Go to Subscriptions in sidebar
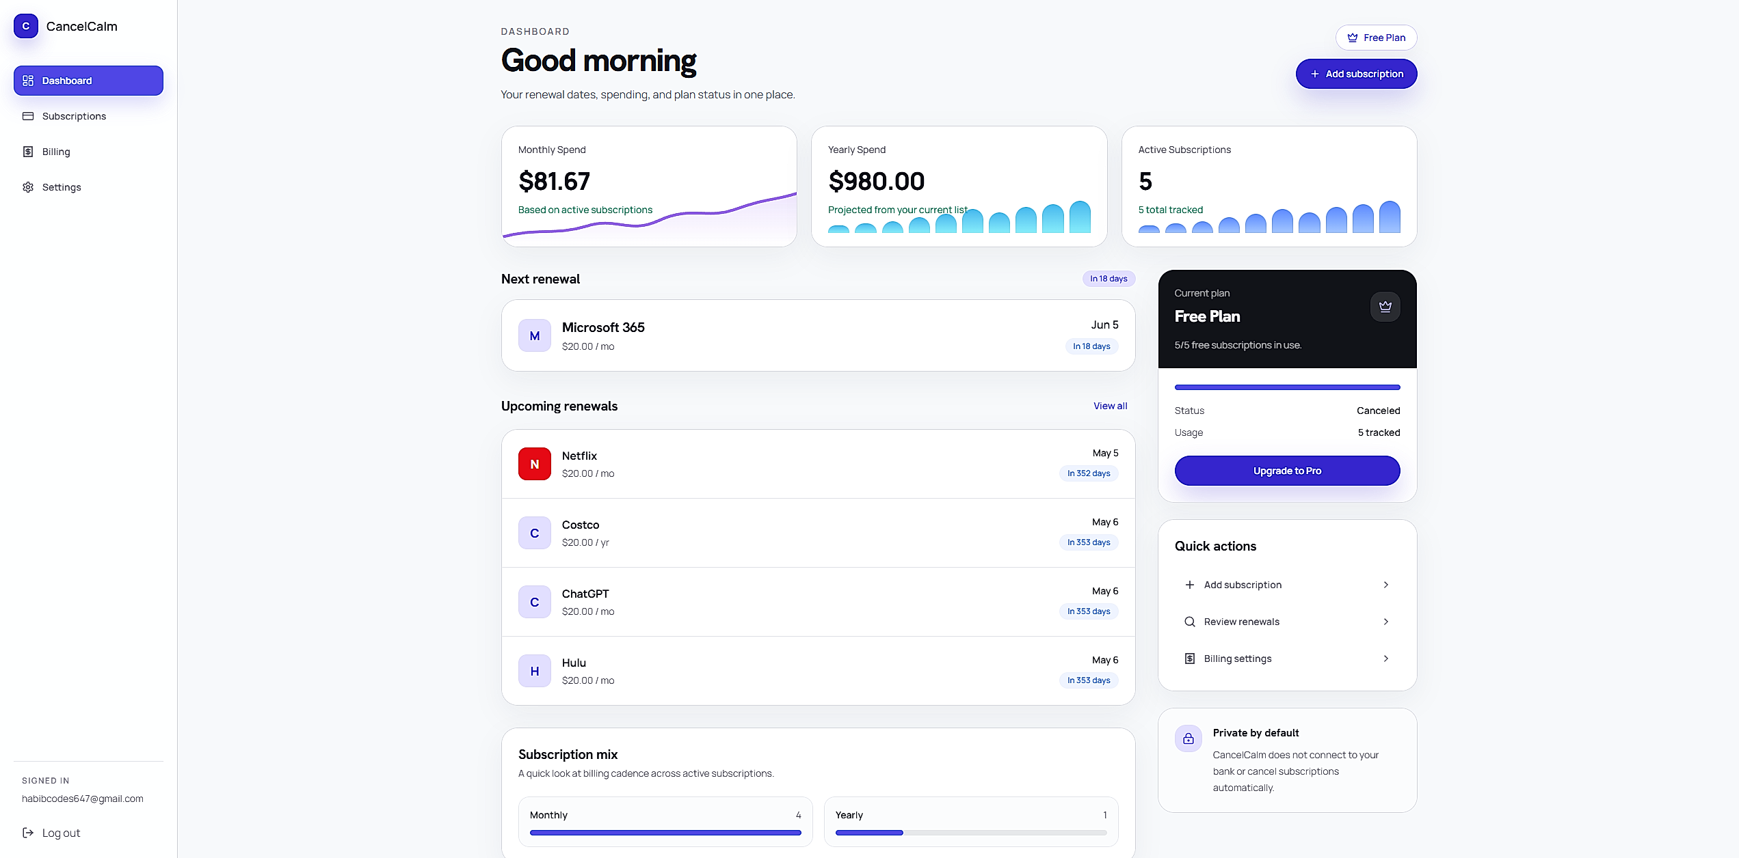The height and width of the screenshot is (858, 1739). [88, 116]
